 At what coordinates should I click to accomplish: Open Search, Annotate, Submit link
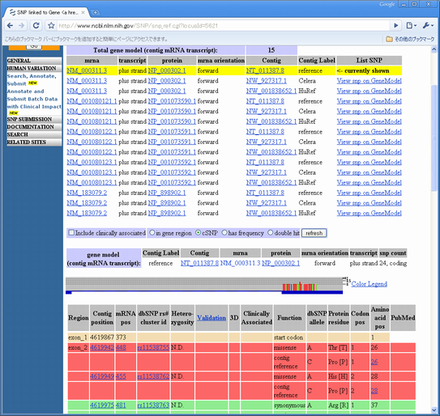tap(32, 80)
